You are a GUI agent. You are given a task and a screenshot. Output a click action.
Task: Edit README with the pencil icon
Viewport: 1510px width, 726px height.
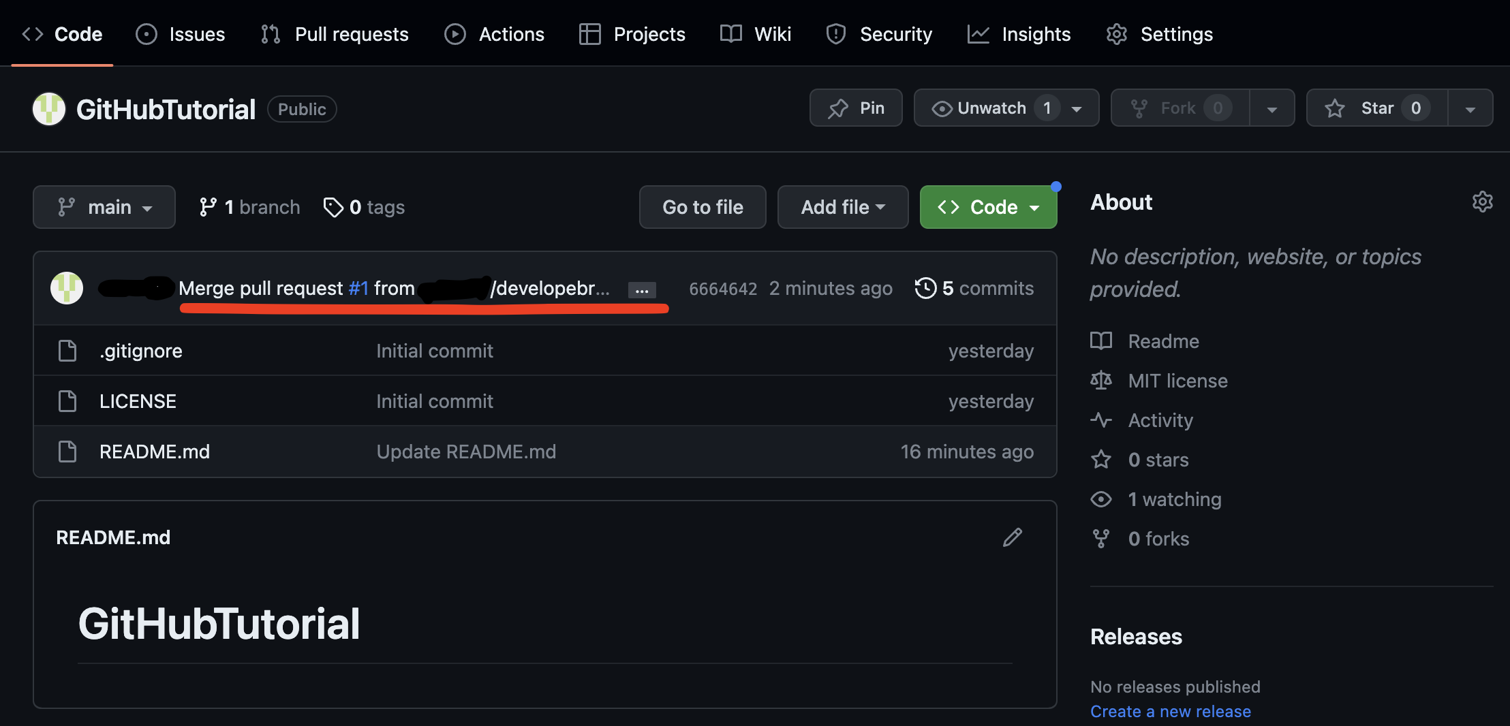tap(1013, 537)
